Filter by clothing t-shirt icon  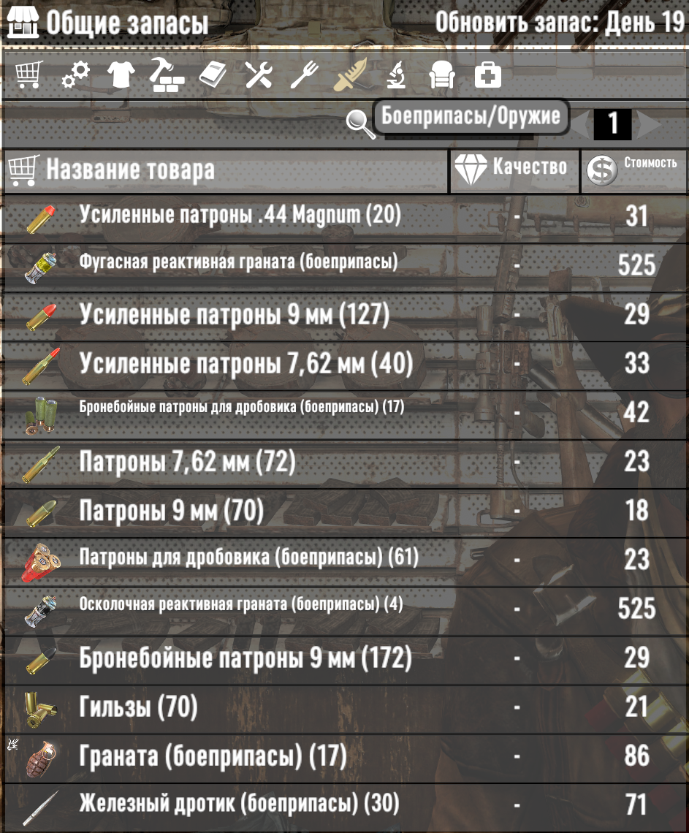(x=121, y=75)
